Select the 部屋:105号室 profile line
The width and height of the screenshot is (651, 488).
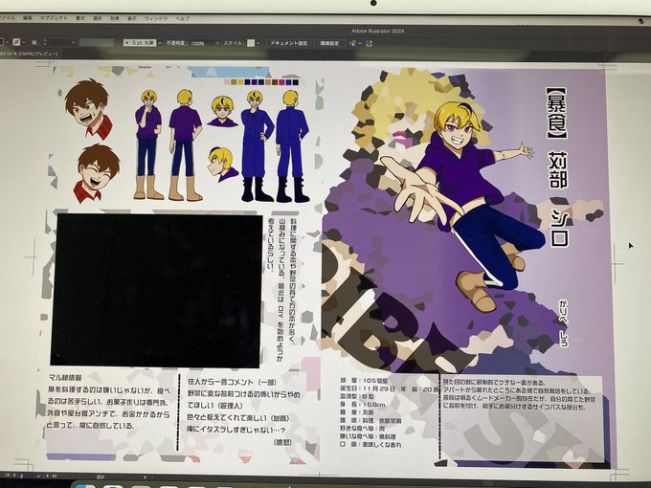364,381
